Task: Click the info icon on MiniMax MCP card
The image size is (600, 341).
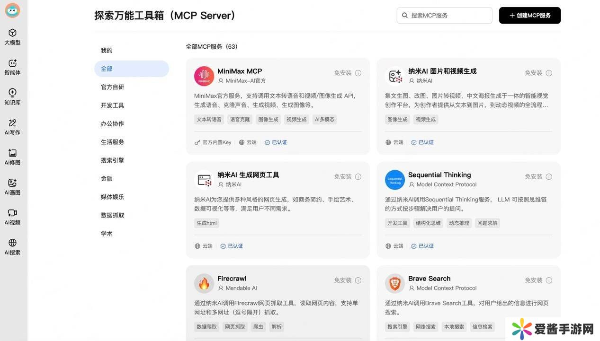Action: [x=358, y=73]
